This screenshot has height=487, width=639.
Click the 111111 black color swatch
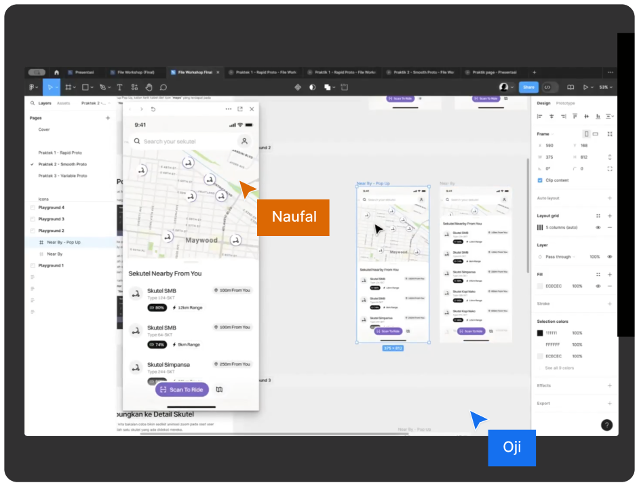(540, 333)
